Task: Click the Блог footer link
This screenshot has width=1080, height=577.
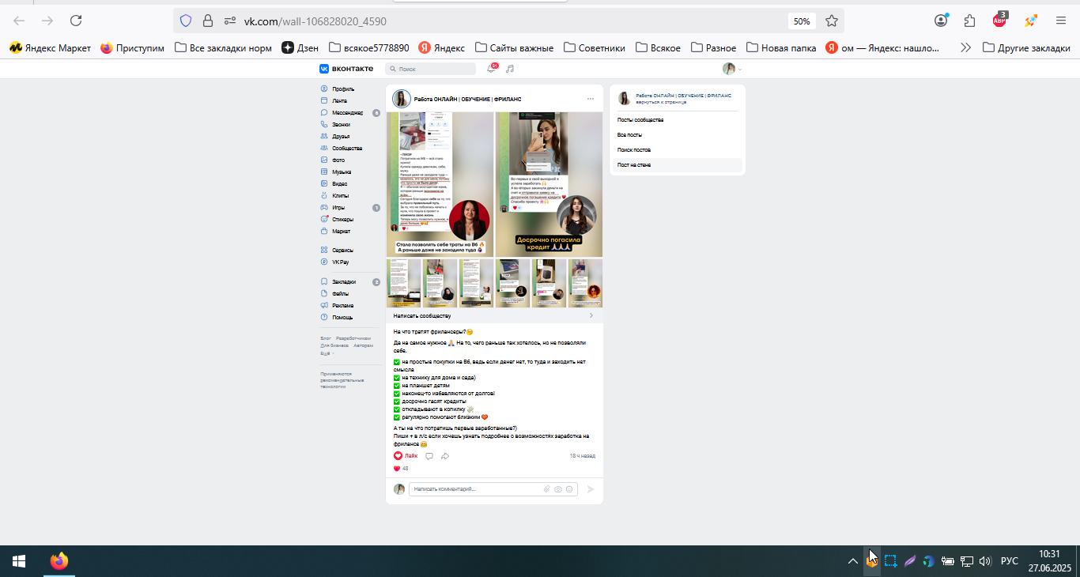Action: 325,338
